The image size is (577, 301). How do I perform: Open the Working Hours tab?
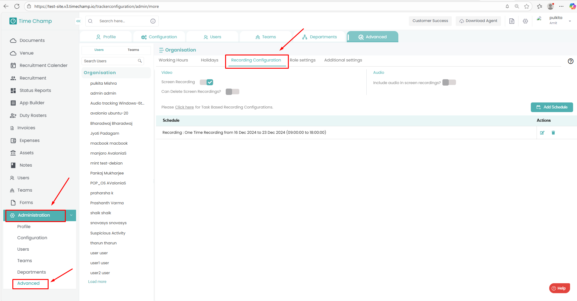tap(173, 60)
